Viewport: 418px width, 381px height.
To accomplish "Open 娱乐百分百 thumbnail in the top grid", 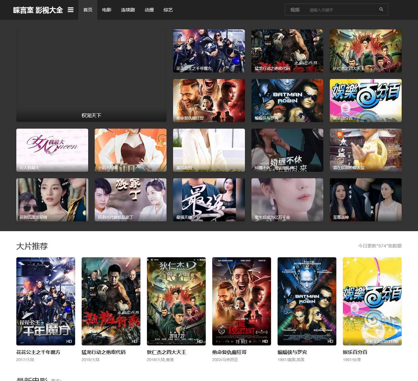I will click(x=366, y=101).
